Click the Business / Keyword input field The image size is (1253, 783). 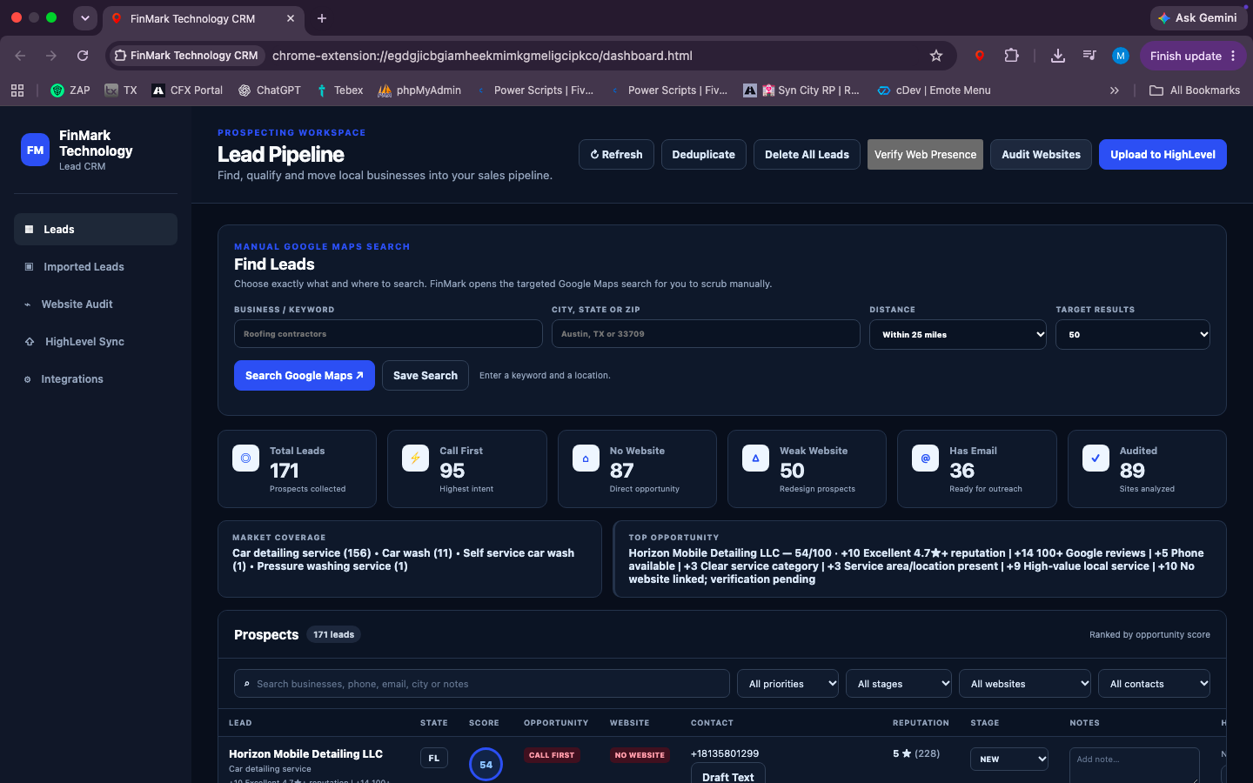[388, 334]
